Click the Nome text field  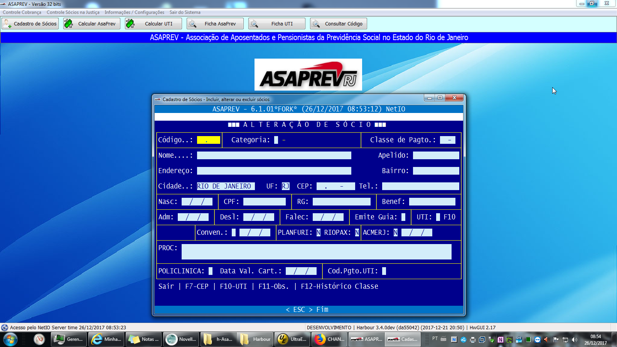(x=274, y=155)
